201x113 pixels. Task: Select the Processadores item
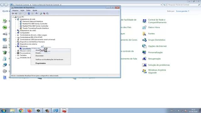[25, 53]
